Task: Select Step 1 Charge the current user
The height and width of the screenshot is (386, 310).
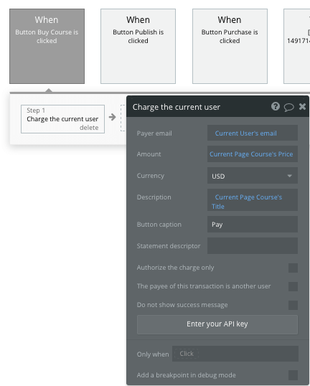Action: [62, 119]
